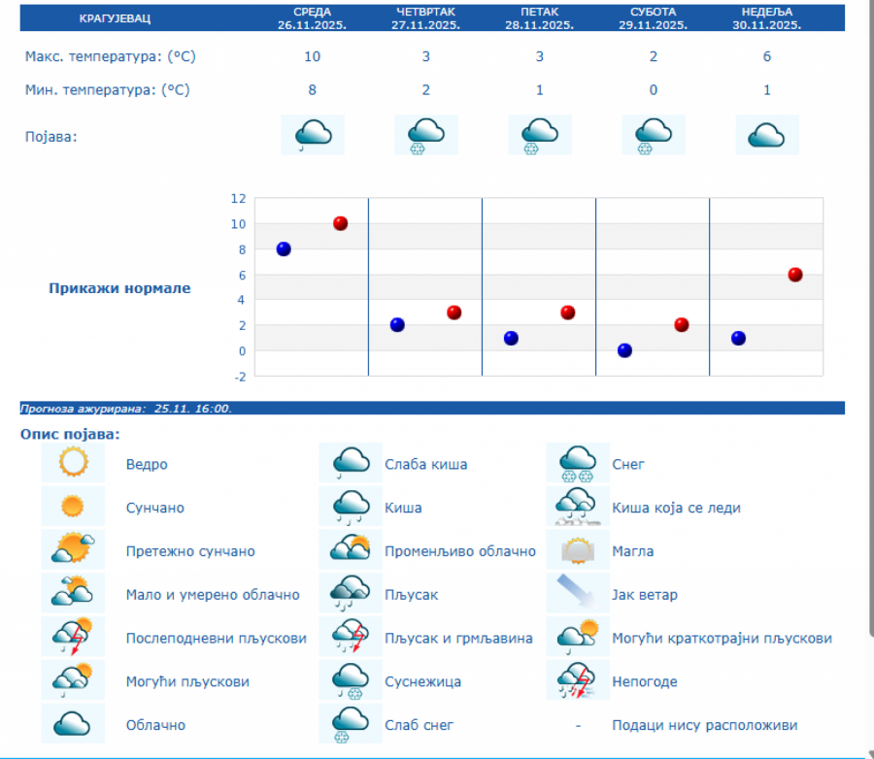Click the Претежно сунчано legend icon
The width and height of the screenshot is (874, 759).
point(73,550)
